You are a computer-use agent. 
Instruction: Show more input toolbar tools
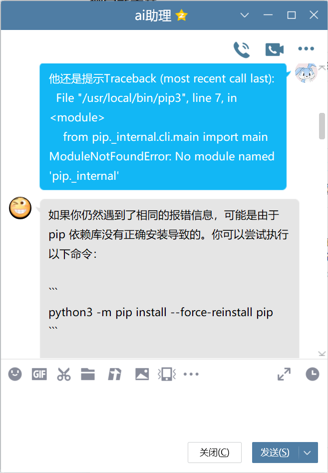(x=191, y=375)
